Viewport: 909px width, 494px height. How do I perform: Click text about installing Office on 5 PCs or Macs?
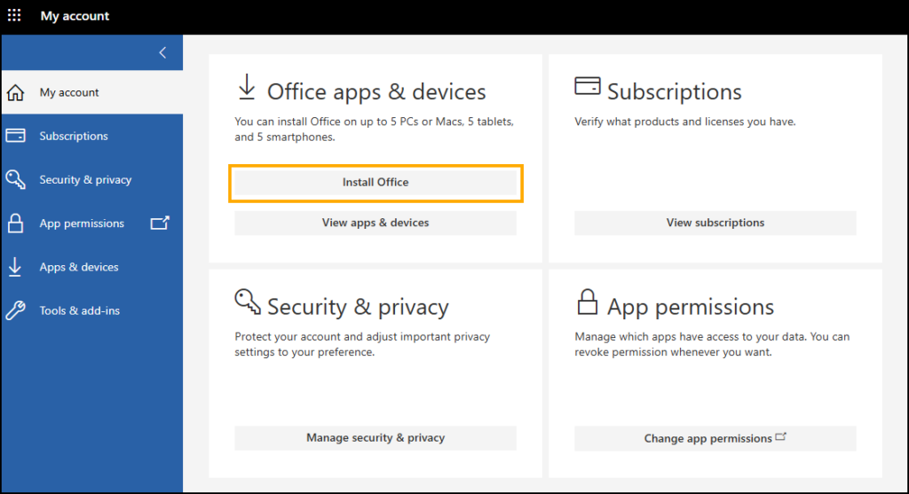(374, 129)
